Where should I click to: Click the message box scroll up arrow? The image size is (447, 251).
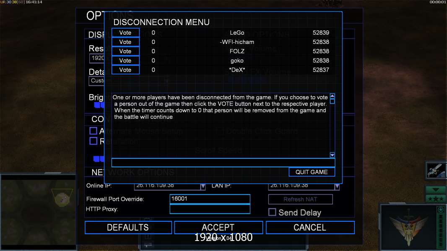point(332,96)
